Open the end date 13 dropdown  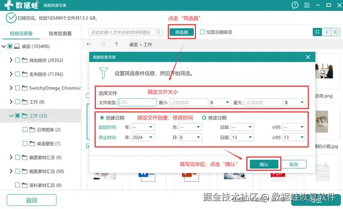coord(242,137)
